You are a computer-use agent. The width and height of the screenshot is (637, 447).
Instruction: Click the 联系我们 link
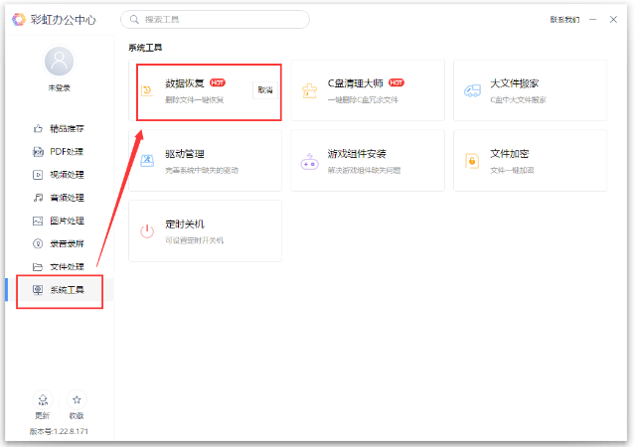point(563,20)
